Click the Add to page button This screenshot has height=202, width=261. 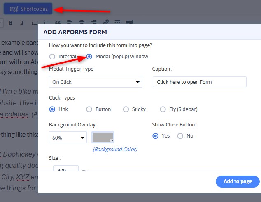238,181
